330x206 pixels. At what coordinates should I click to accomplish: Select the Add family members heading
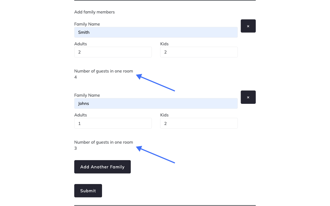94,12
